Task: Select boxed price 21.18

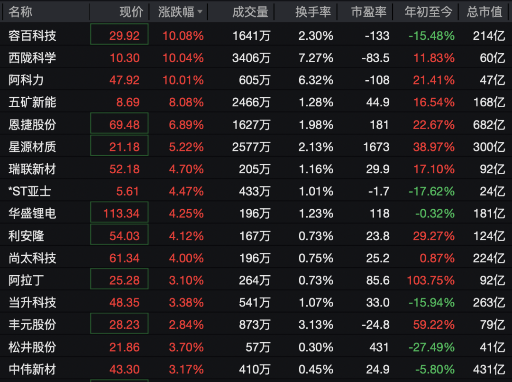Action: [x=119, y=145]
